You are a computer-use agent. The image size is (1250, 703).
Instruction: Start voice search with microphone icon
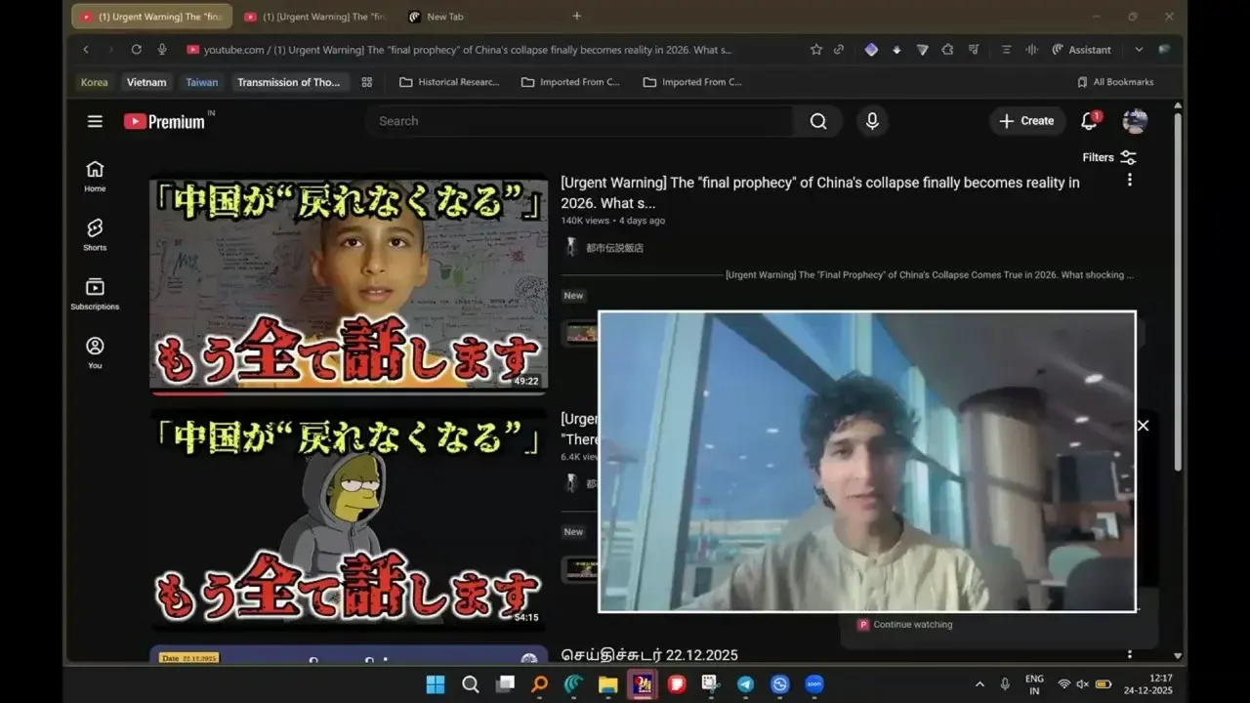[x=872, y=121]
